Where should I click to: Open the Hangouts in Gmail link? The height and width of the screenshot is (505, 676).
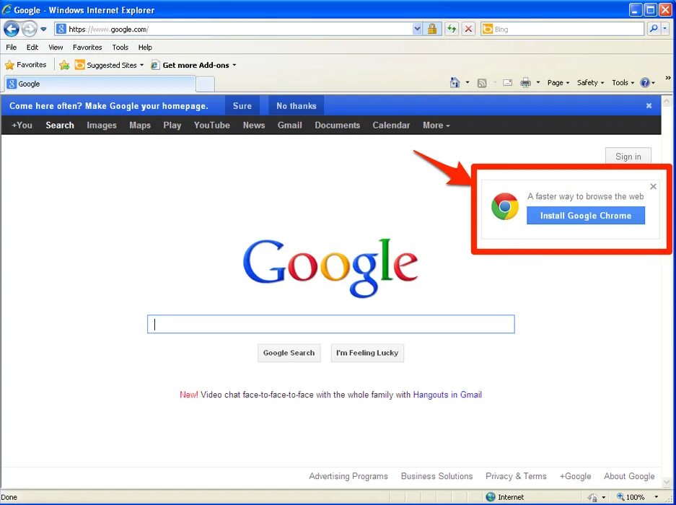point(447,395)
